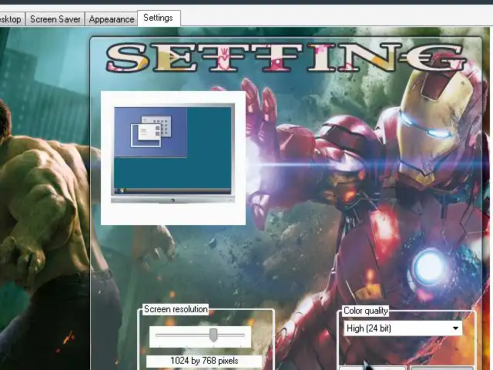Click the 'Screen resolution' group label
This screenshot has width=493, height=370.
pyautogui.click(x=176, y=309)
